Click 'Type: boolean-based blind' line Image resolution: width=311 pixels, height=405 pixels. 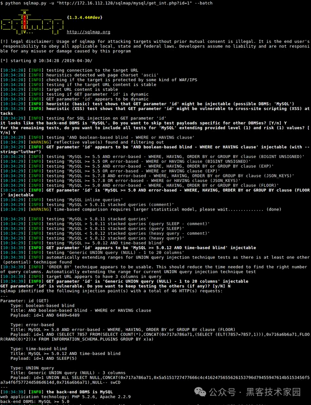point(42,305)
